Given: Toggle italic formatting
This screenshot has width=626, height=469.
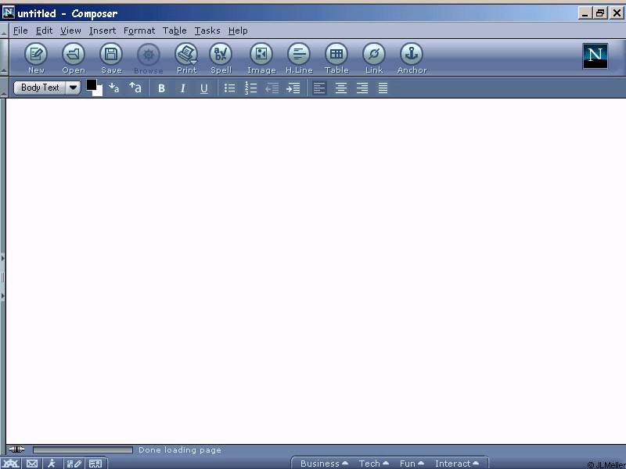Looking at the screenshot, I should [182, 88].
